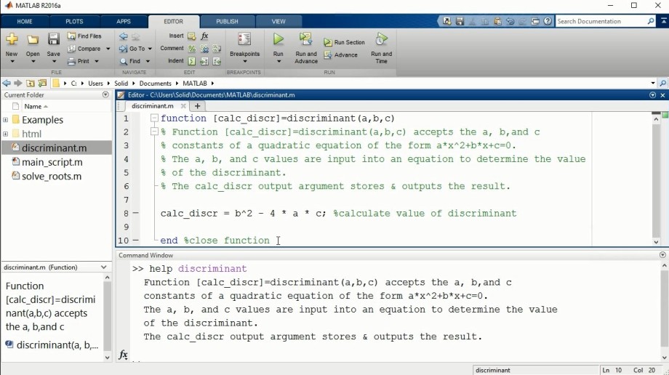Click the Command Window vertical scrollbar
The width and height of the screenshot is (669, 375).
coord(663,305)
